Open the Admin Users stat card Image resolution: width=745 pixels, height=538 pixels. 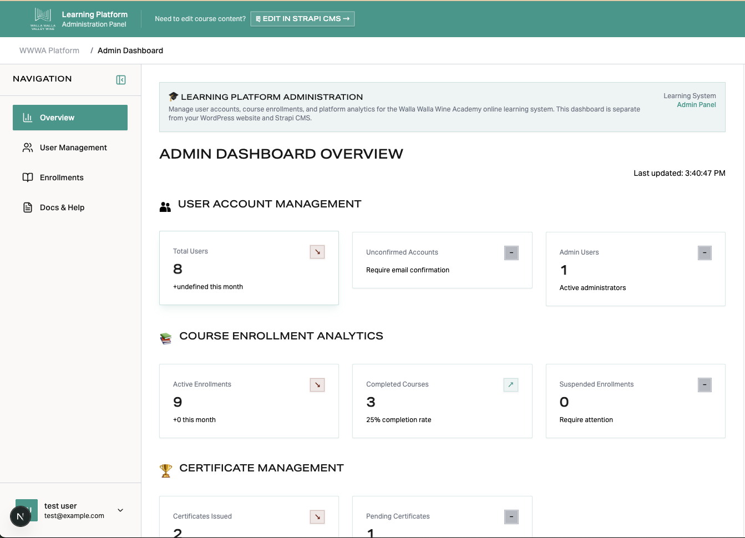coord(636,269)
